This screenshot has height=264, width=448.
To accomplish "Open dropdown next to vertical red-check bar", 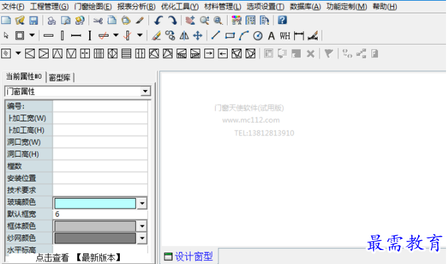I will [140, 36].
